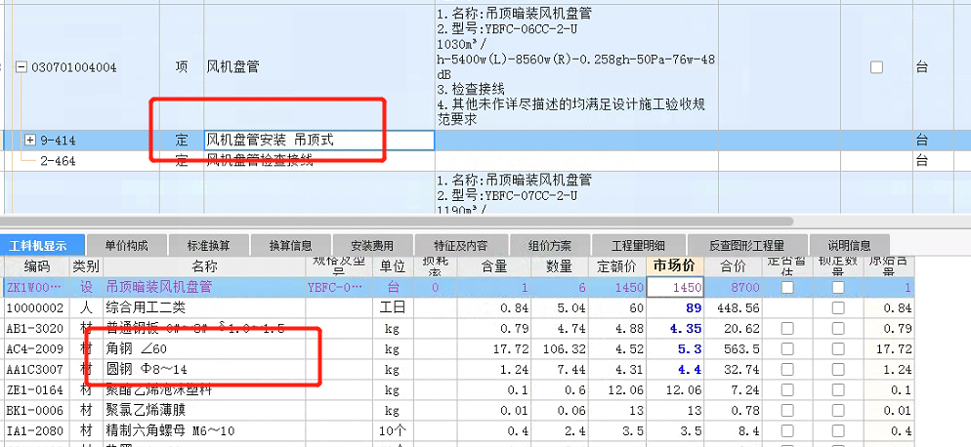Screen dimensions: 971x447
Task: Click the 名称 column header
Action: [x=205, y=266]
